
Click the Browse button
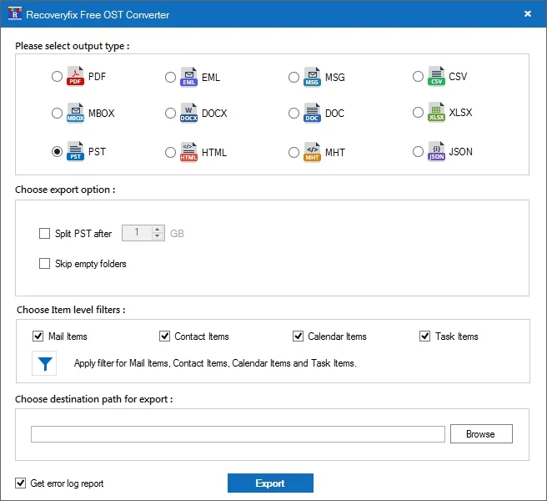click(481, 434)
